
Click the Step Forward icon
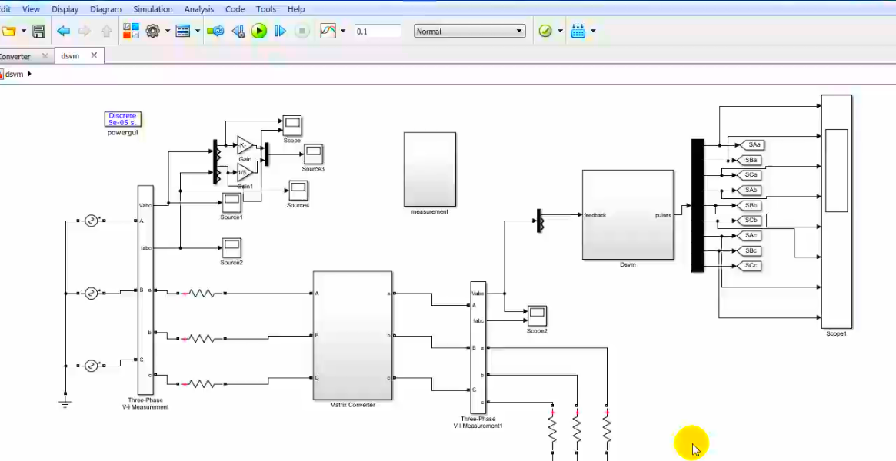pos(281,32)
